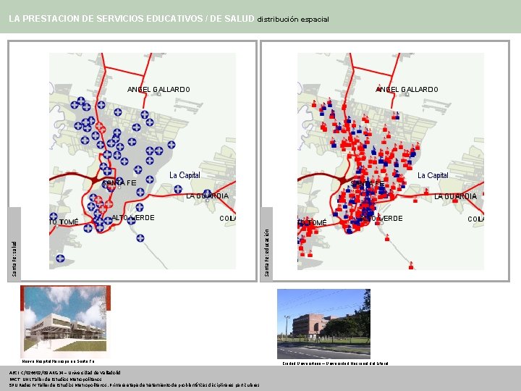This screenshot has height=391, width=521.
Task: Click 'ANGEL GALLARDO' label on the educación map
Action: click(407, 90)
